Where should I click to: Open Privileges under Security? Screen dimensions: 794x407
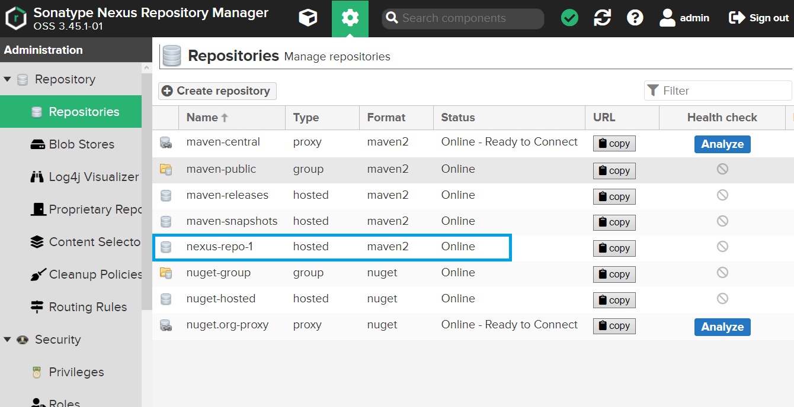(71, 372)
